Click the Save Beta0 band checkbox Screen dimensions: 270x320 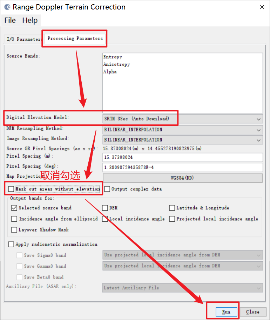tap(19, 277)
